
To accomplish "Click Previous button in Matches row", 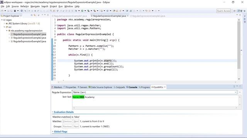I will (67, 122).
